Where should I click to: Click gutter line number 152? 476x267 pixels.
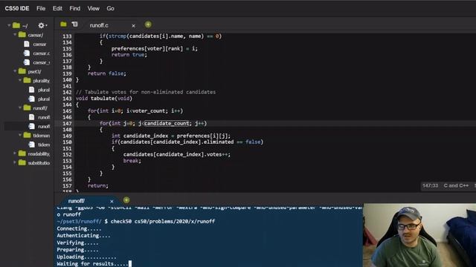[x=67, y=155]
